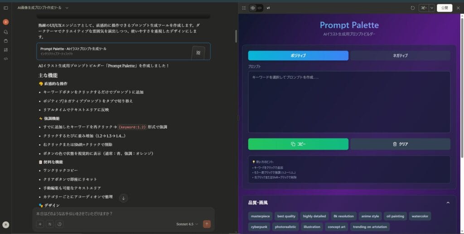Click the chat message input field
This screenshot has width=464, height=234.
click(122, 214)
